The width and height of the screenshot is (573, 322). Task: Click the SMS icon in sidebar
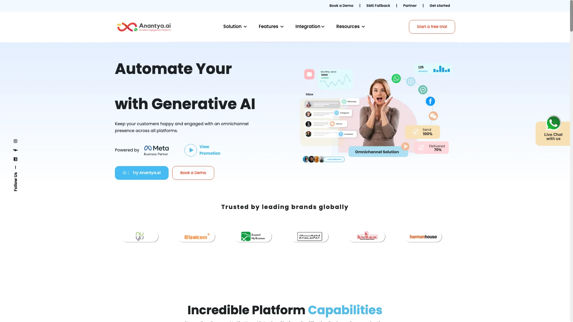[15, 159]
